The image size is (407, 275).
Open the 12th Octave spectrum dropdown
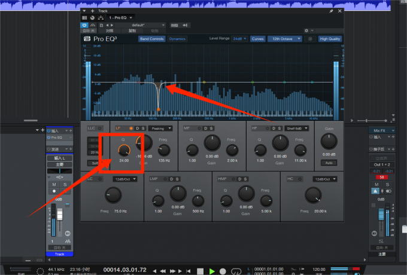pos(285,39)
